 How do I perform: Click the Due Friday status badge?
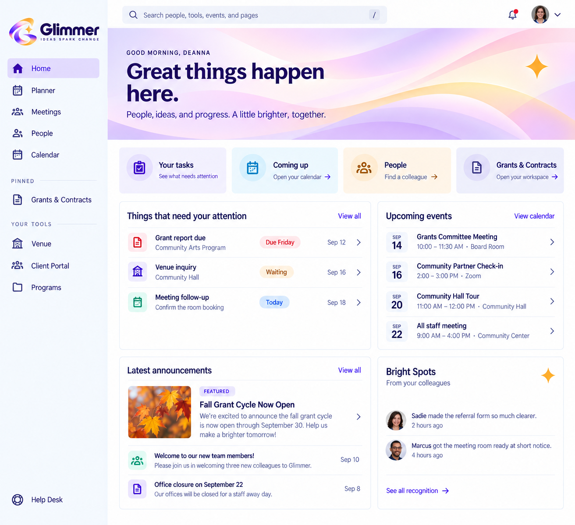tap(280, 242)
